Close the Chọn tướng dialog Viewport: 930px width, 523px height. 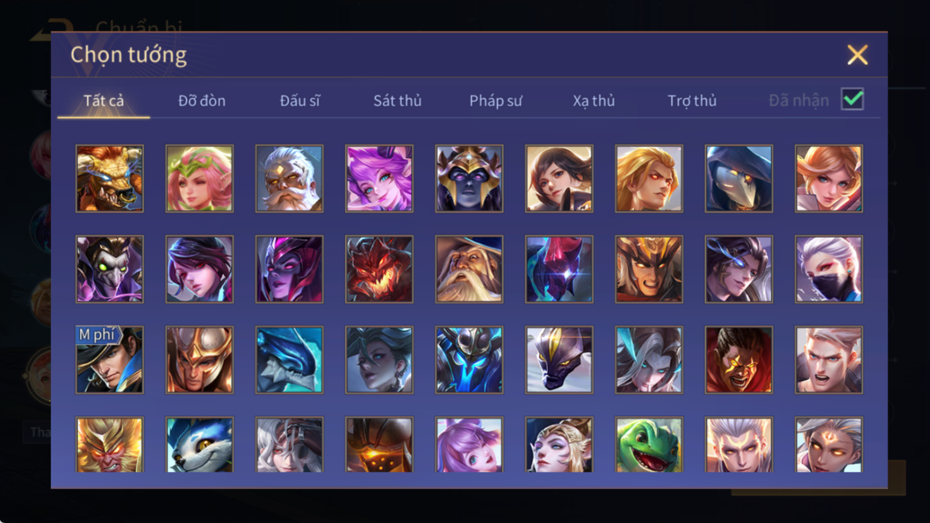coord(857,55)
